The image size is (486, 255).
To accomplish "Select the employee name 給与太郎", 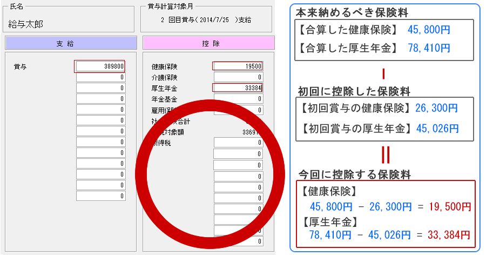I will pos(26,24).
